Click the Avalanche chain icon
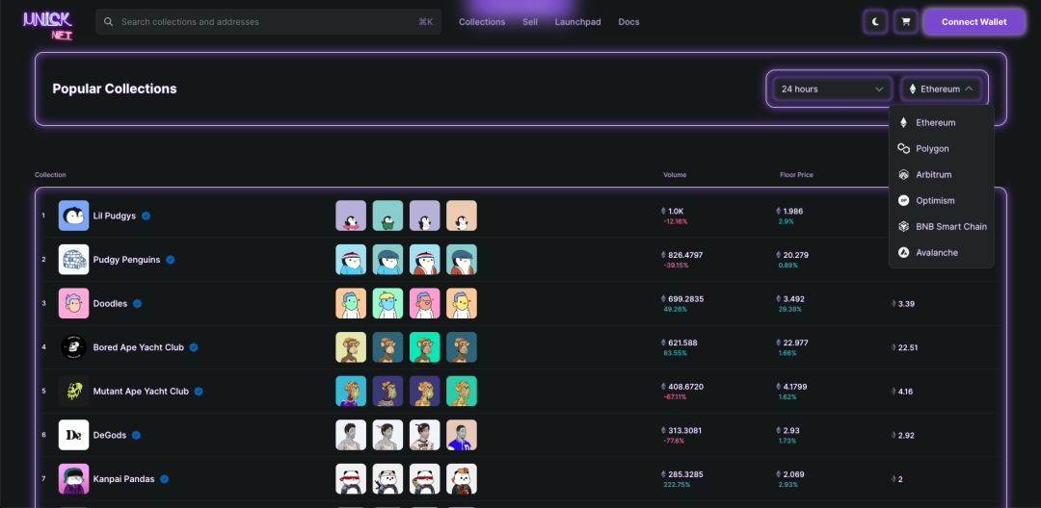This screenshot has height=508, width=1041. tap(903, 252)
